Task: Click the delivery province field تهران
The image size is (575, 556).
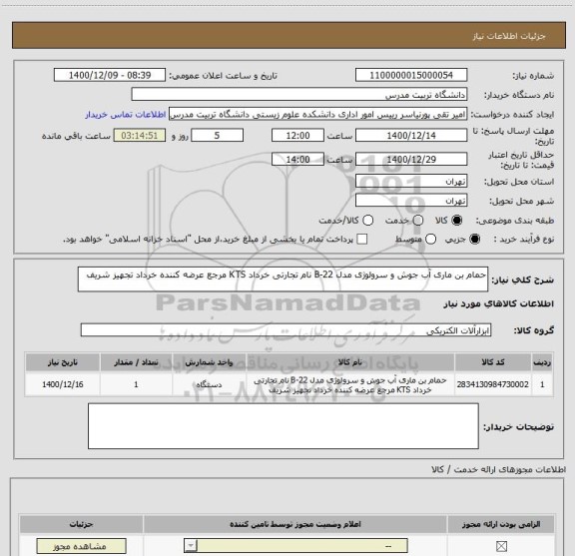Action: coord(411,182)
